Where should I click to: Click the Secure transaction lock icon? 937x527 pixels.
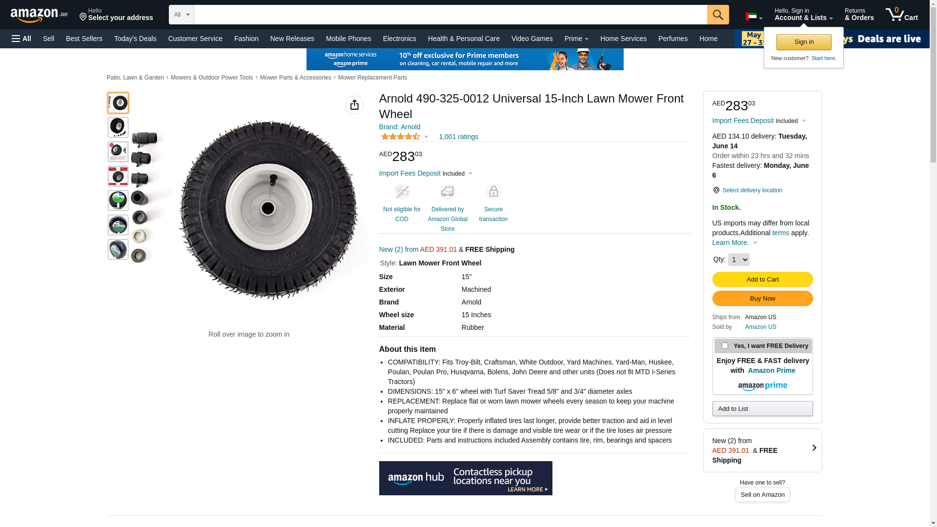pyautogui.click(x=493, y=192)
